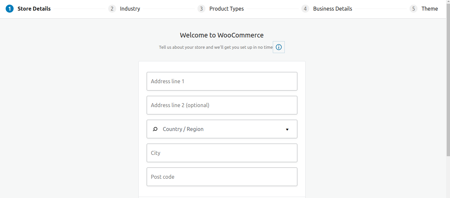Image resolution: width=450 pixels, height=198 pixels.
Task: Click the step 4 number circle
Action: click(x=305, y=9)
